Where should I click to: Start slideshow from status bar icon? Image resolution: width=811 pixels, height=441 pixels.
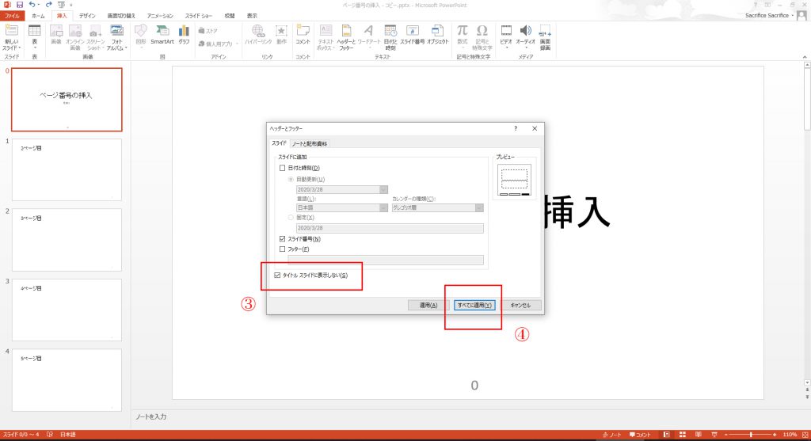(714, 435)
